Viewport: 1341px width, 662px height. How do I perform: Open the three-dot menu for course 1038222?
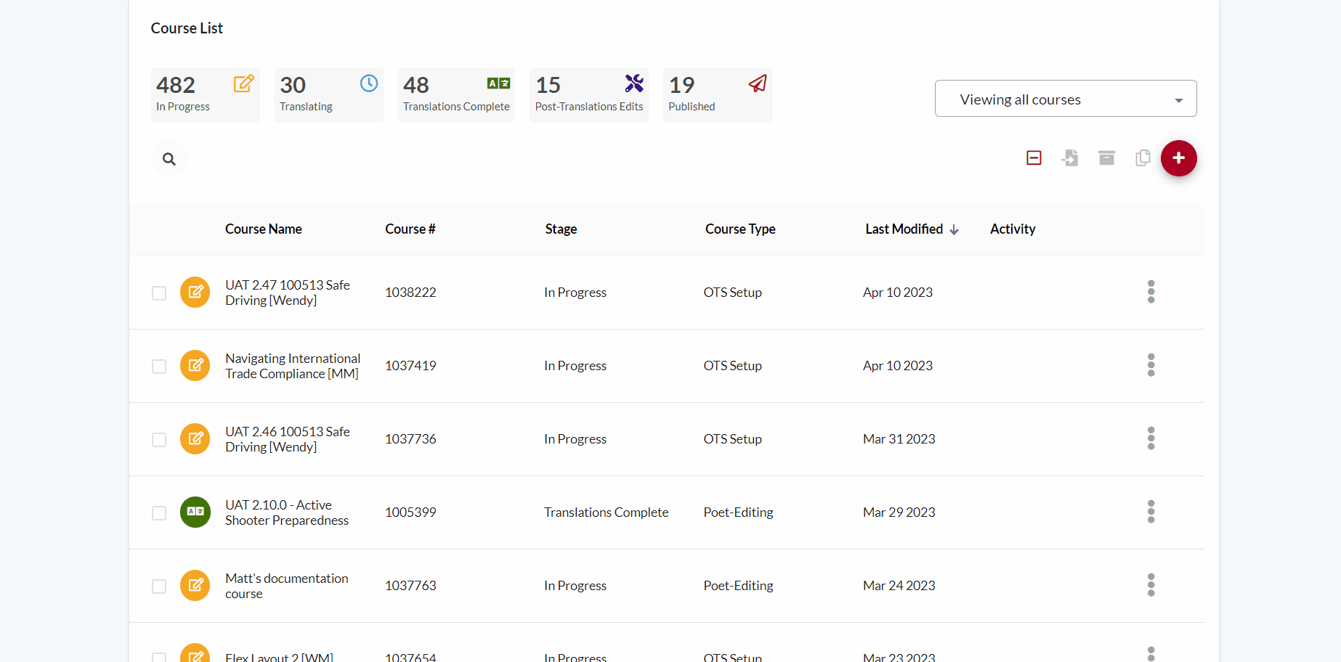[x=1151, y=292]
